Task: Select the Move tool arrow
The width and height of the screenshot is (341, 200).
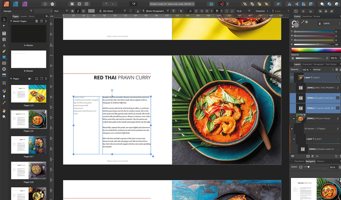Action: coord(4,20)
